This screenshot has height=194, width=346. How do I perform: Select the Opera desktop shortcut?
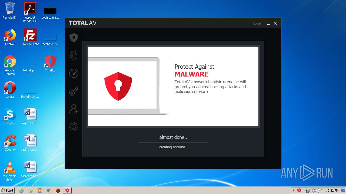coord(10,90)
